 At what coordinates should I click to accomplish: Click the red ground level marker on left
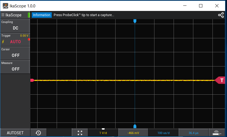click(32, 80)
